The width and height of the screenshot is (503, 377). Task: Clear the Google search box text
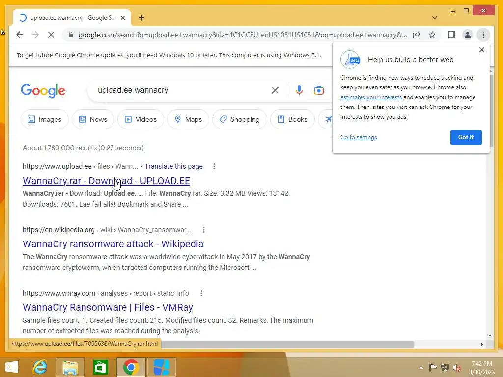(x=275, y=90)
